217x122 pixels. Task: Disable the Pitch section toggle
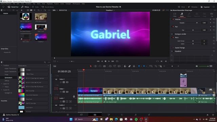coord(173,38)
